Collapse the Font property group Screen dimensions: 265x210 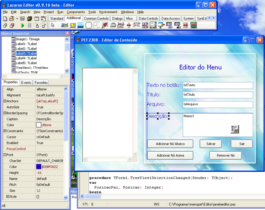coord(5,155)
